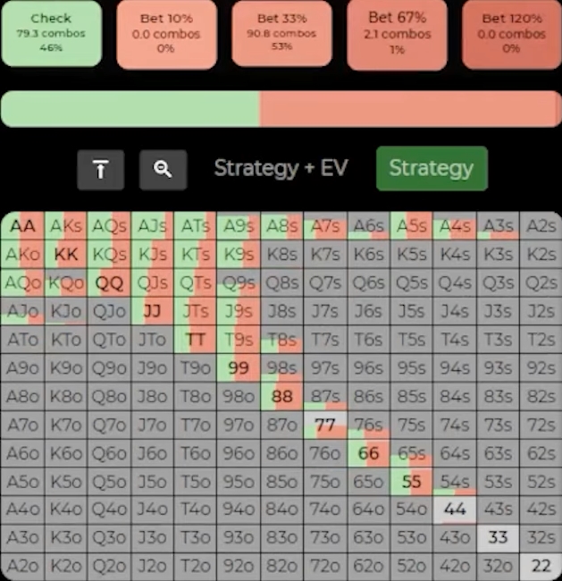Image resolution: width=562 pixels, height=581 pixels.
Task: Select the green Strategy tab
Action: click(432, 168)
